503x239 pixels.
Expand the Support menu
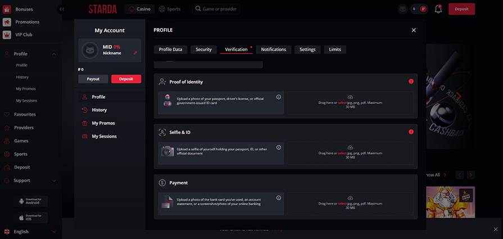pos(54,181)
